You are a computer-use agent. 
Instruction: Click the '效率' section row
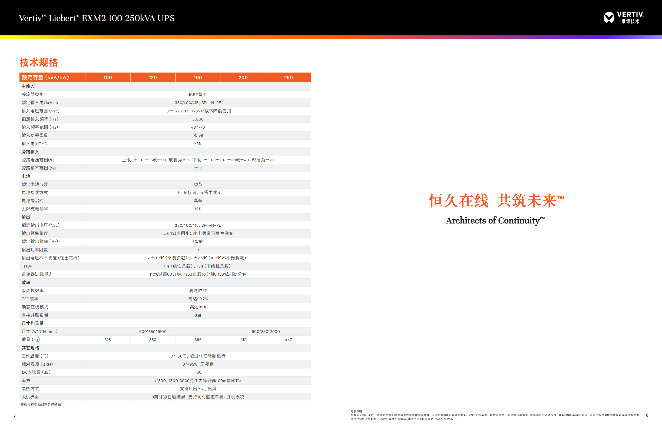point(165,282)
